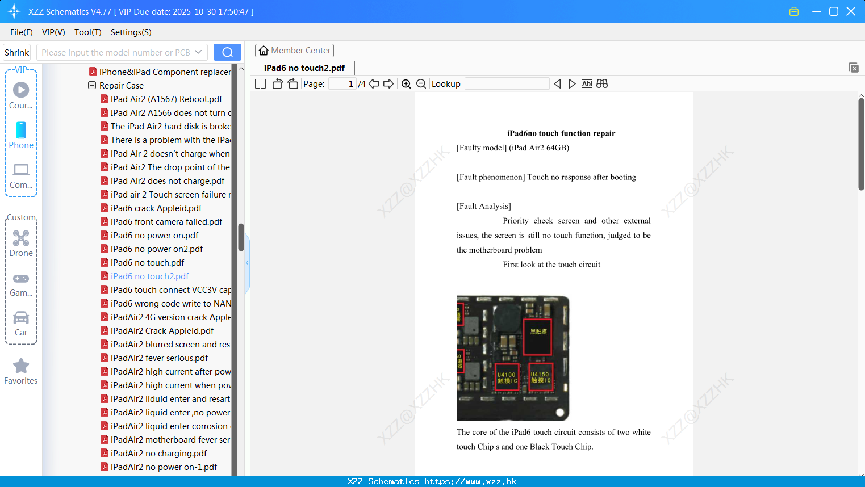
Task: Select the iPad6 no touch2.pdf tab
Action: 304,68
